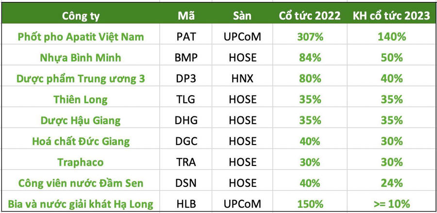Click the Hoá chất Đức Giang cell
This screenshot has width=437, height=213.
81,141
